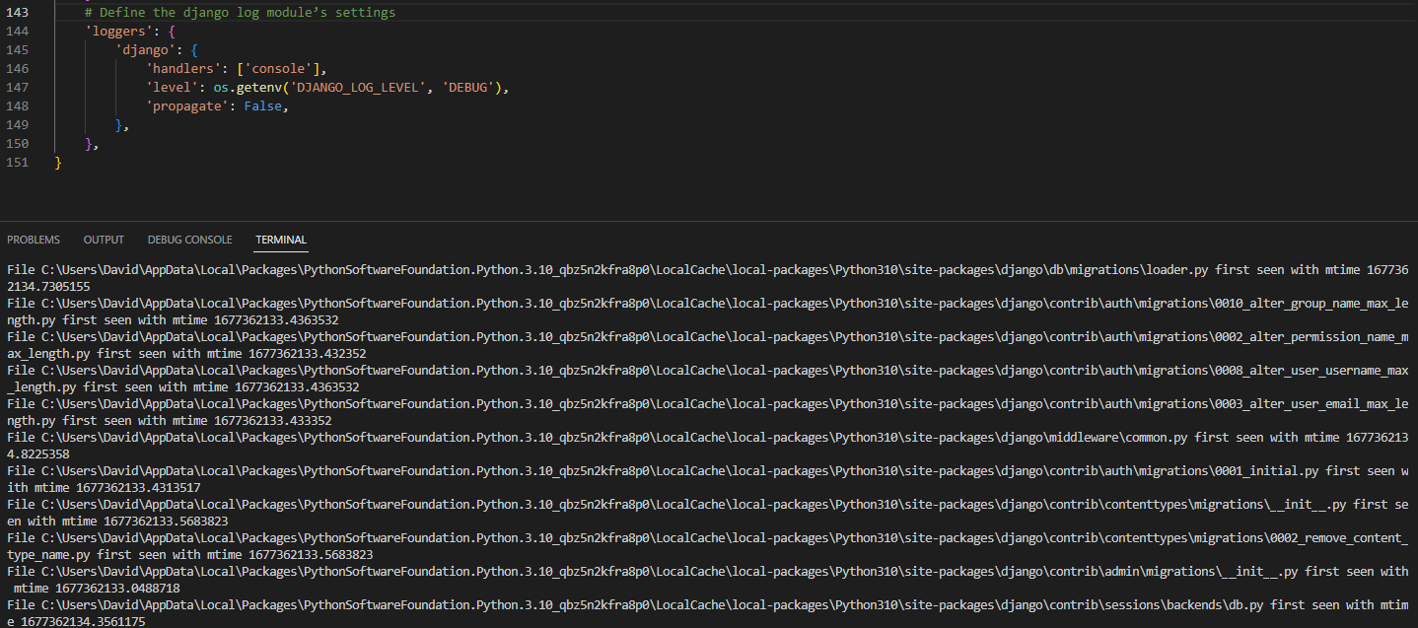The height and width of the screenshot is (628, 1418).
Task: Open the OUTPUT panel tab
Action: click(x=104, y=240)
